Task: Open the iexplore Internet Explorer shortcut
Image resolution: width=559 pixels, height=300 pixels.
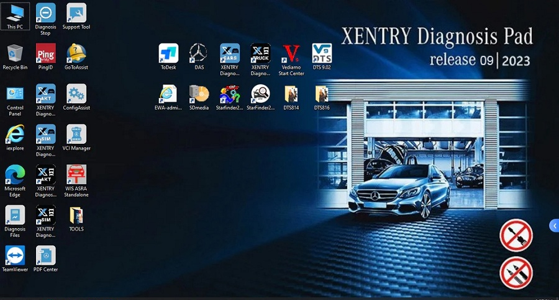Action: tap(15, 138)
